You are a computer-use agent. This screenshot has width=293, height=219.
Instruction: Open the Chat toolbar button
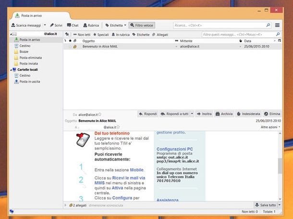73,25
